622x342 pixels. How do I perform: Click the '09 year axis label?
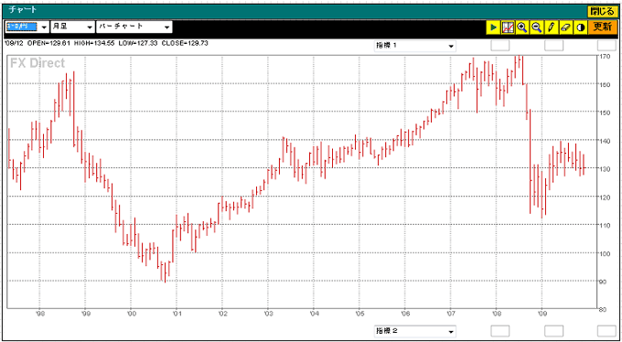542,314
